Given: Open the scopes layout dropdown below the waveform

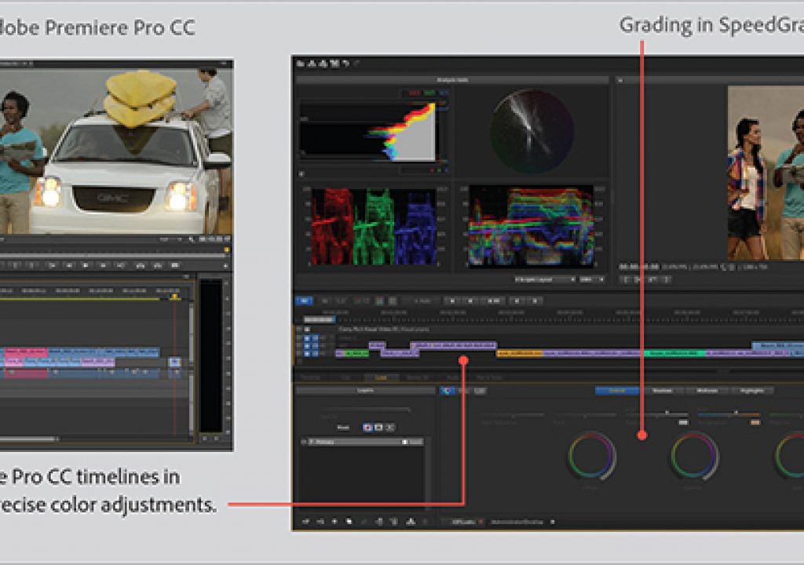Looking at the screenshot, I should tap(545, 279).
